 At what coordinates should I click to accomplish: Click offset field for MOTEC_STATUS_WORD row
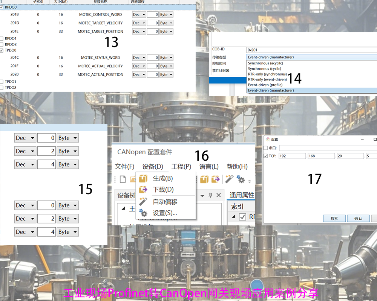coord(153,58)
